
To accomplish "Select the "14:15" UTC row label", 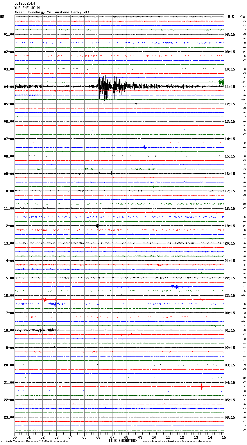I will 230,139.
